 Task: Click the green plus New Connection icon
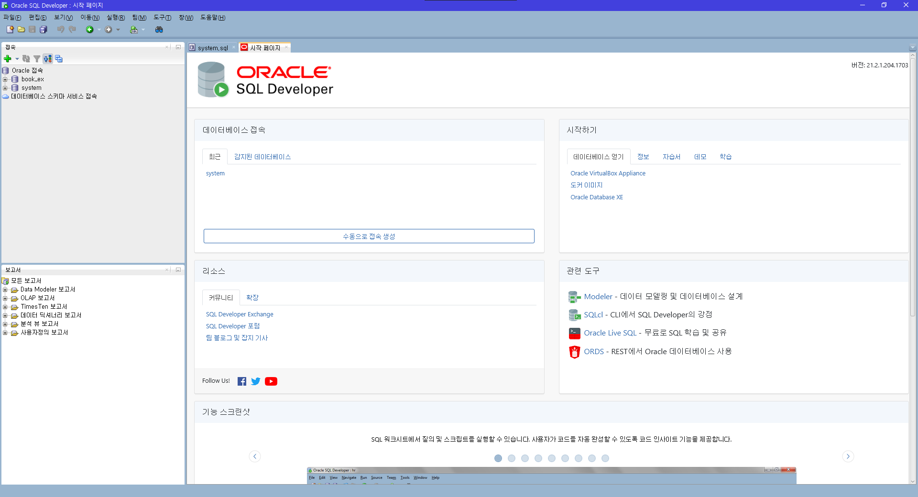click(x=8, y=59)
